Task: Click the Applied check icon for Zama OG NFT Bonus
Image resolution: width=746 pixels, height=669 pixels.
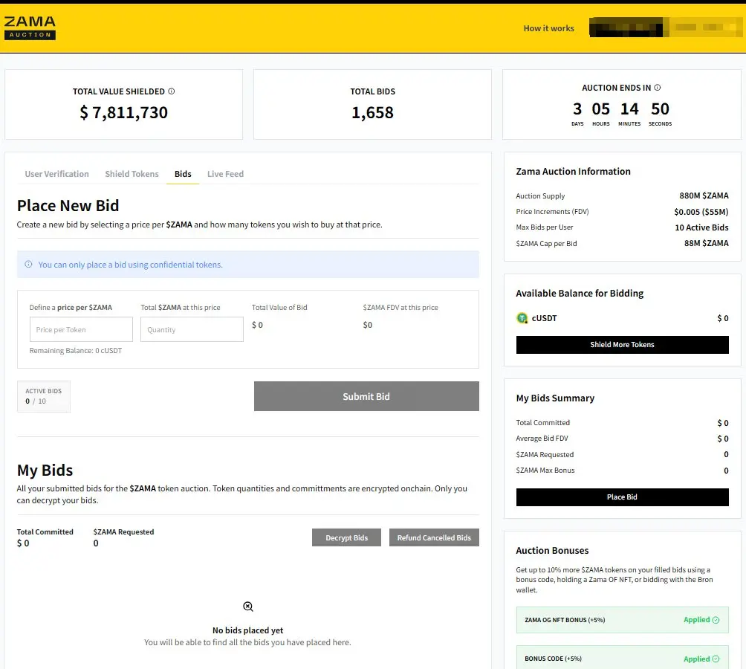Action: point(716,619)
